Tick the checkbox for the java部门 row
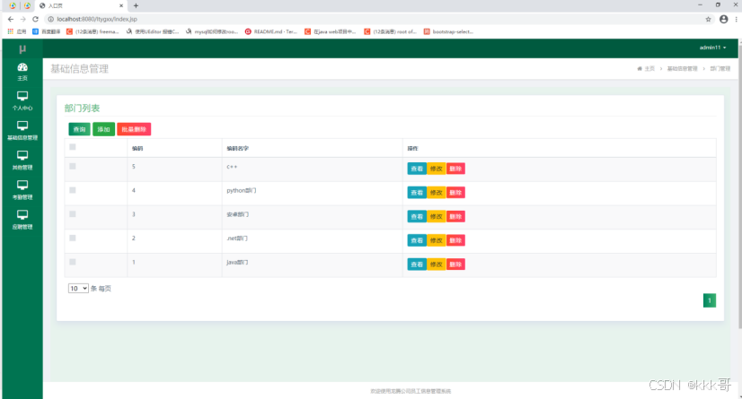This screenshot has height=399, width=742. point(73,262)
